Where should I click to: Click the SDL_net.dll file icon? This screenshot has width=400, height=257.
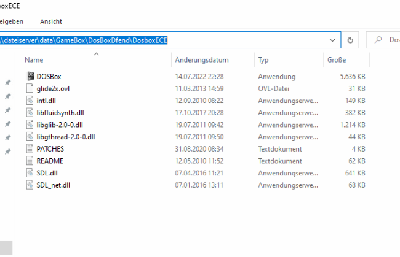[x=32, y=185]
